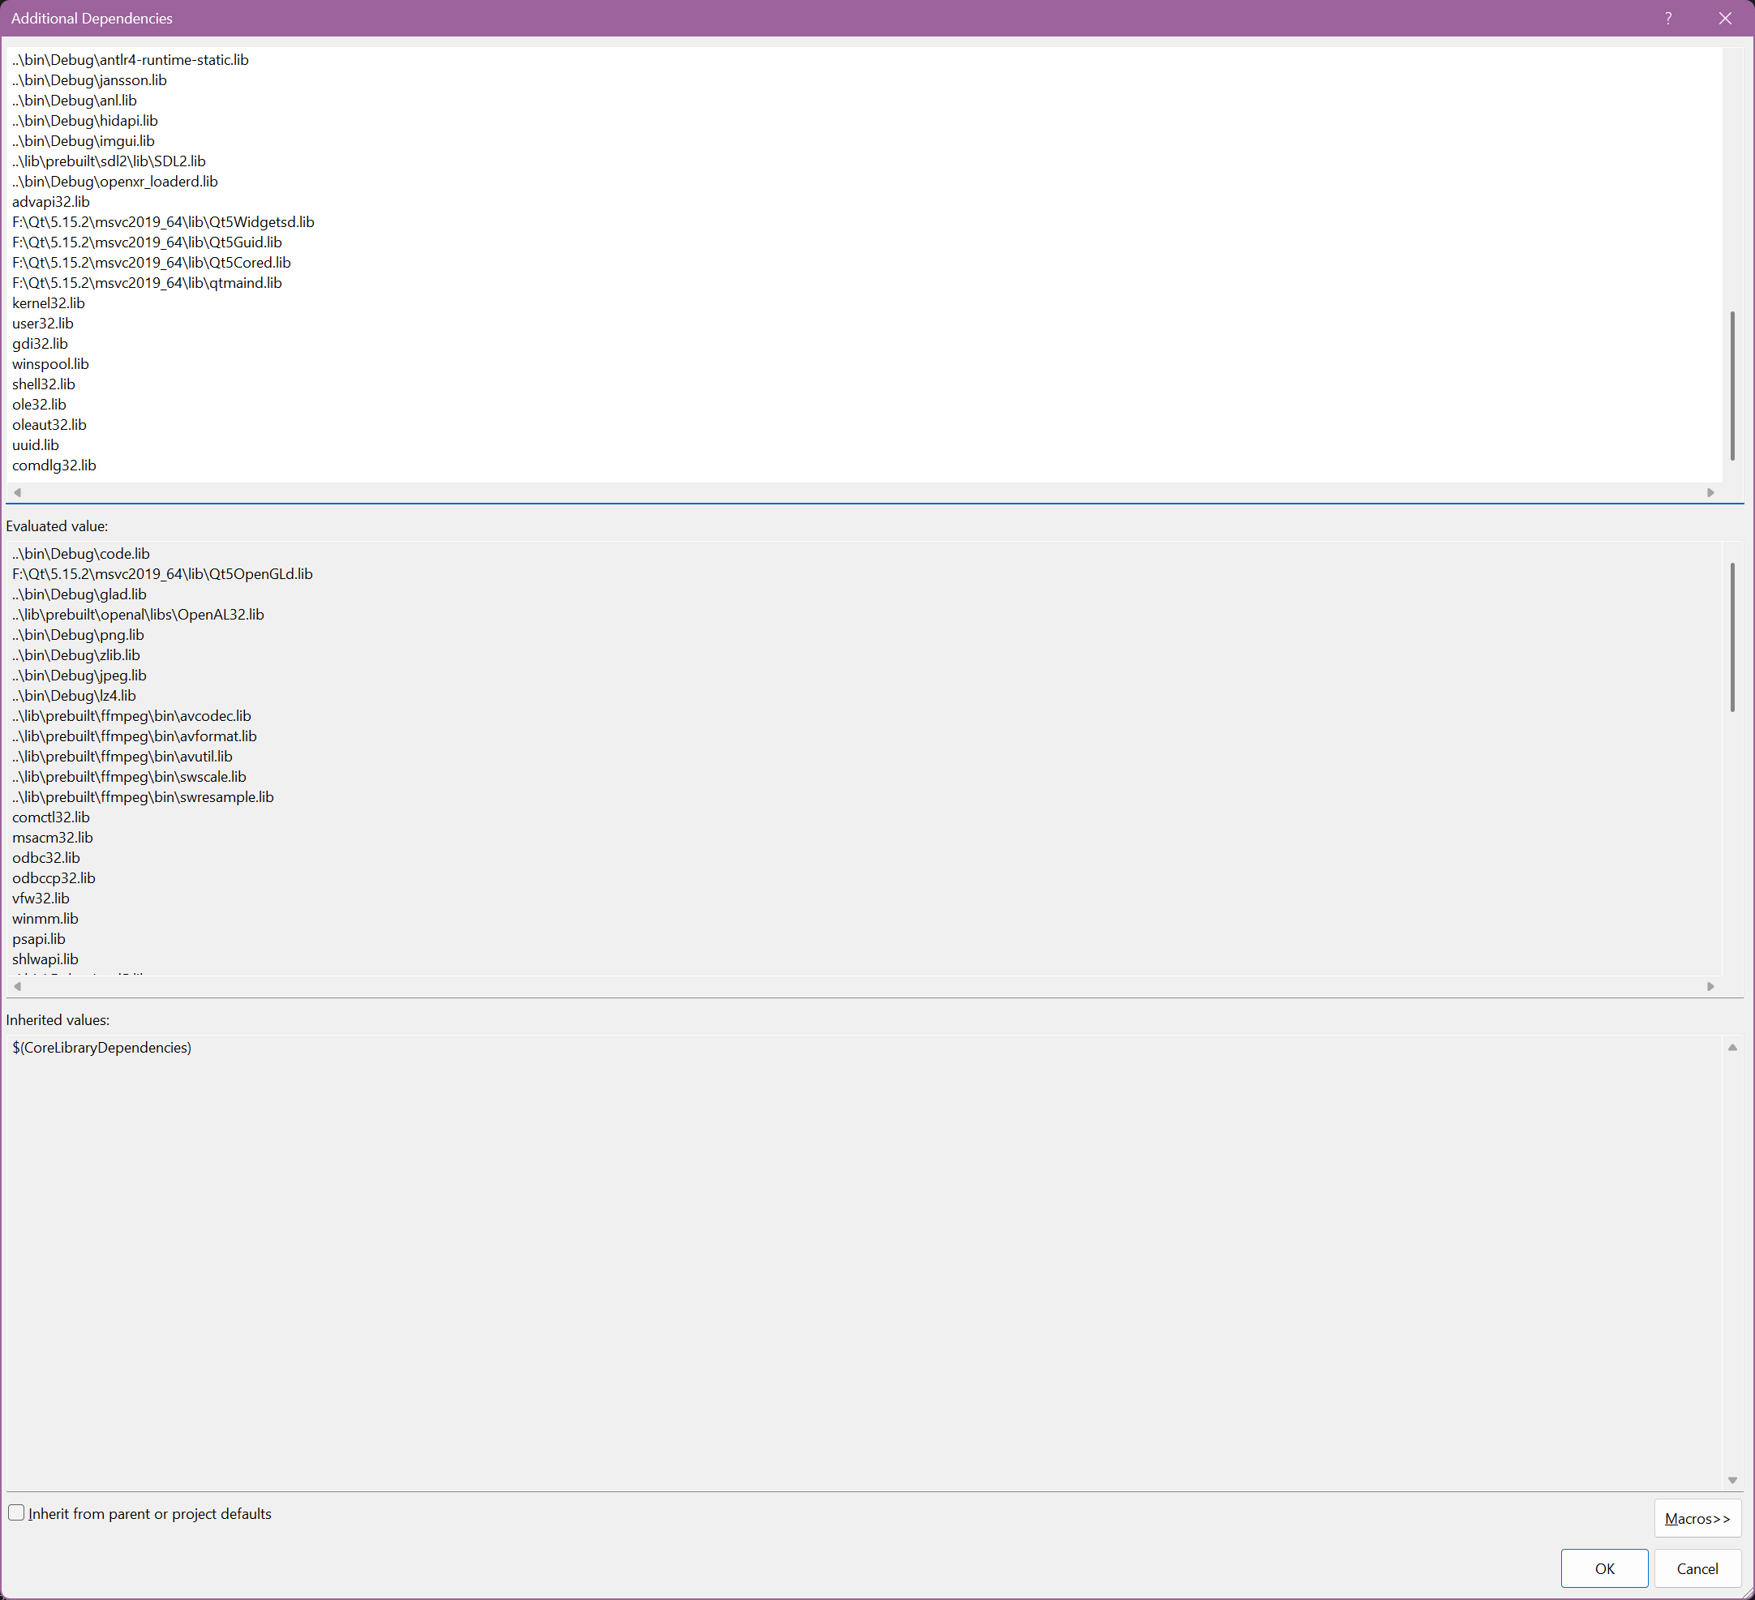This screenshot has height=1600, width=1755.
Task: Click right arrow of evaluated value scrollbar
Action: click(1710, 986)
